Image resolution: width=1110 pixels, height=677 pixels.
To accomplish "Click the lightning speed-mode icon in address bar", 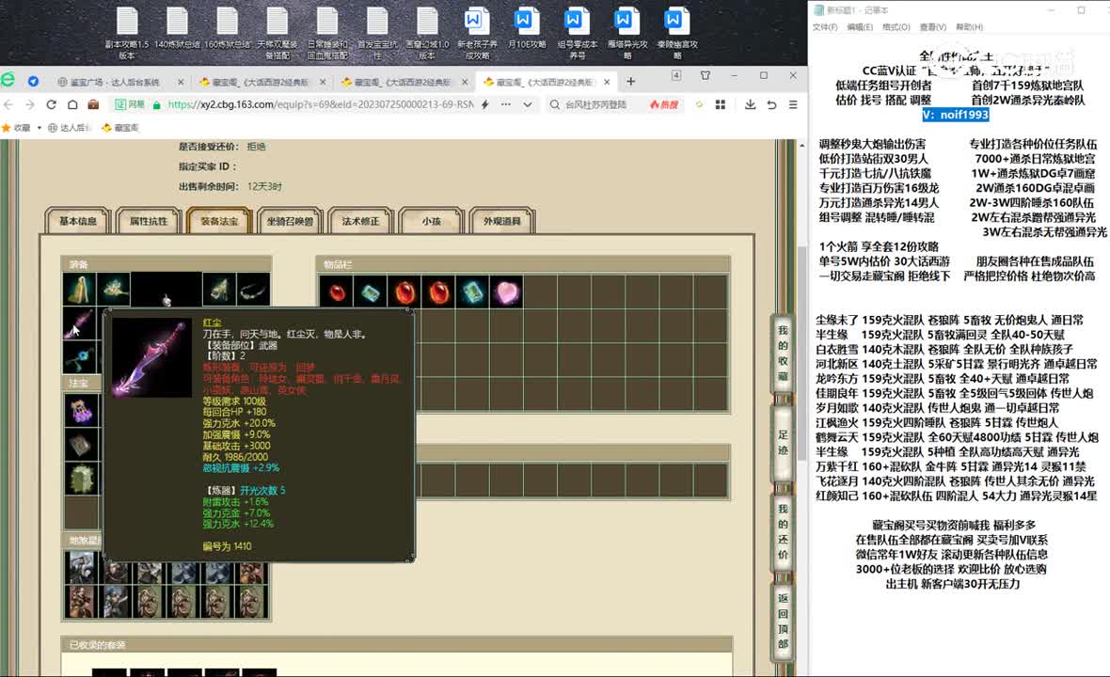I will coord(484,104).
